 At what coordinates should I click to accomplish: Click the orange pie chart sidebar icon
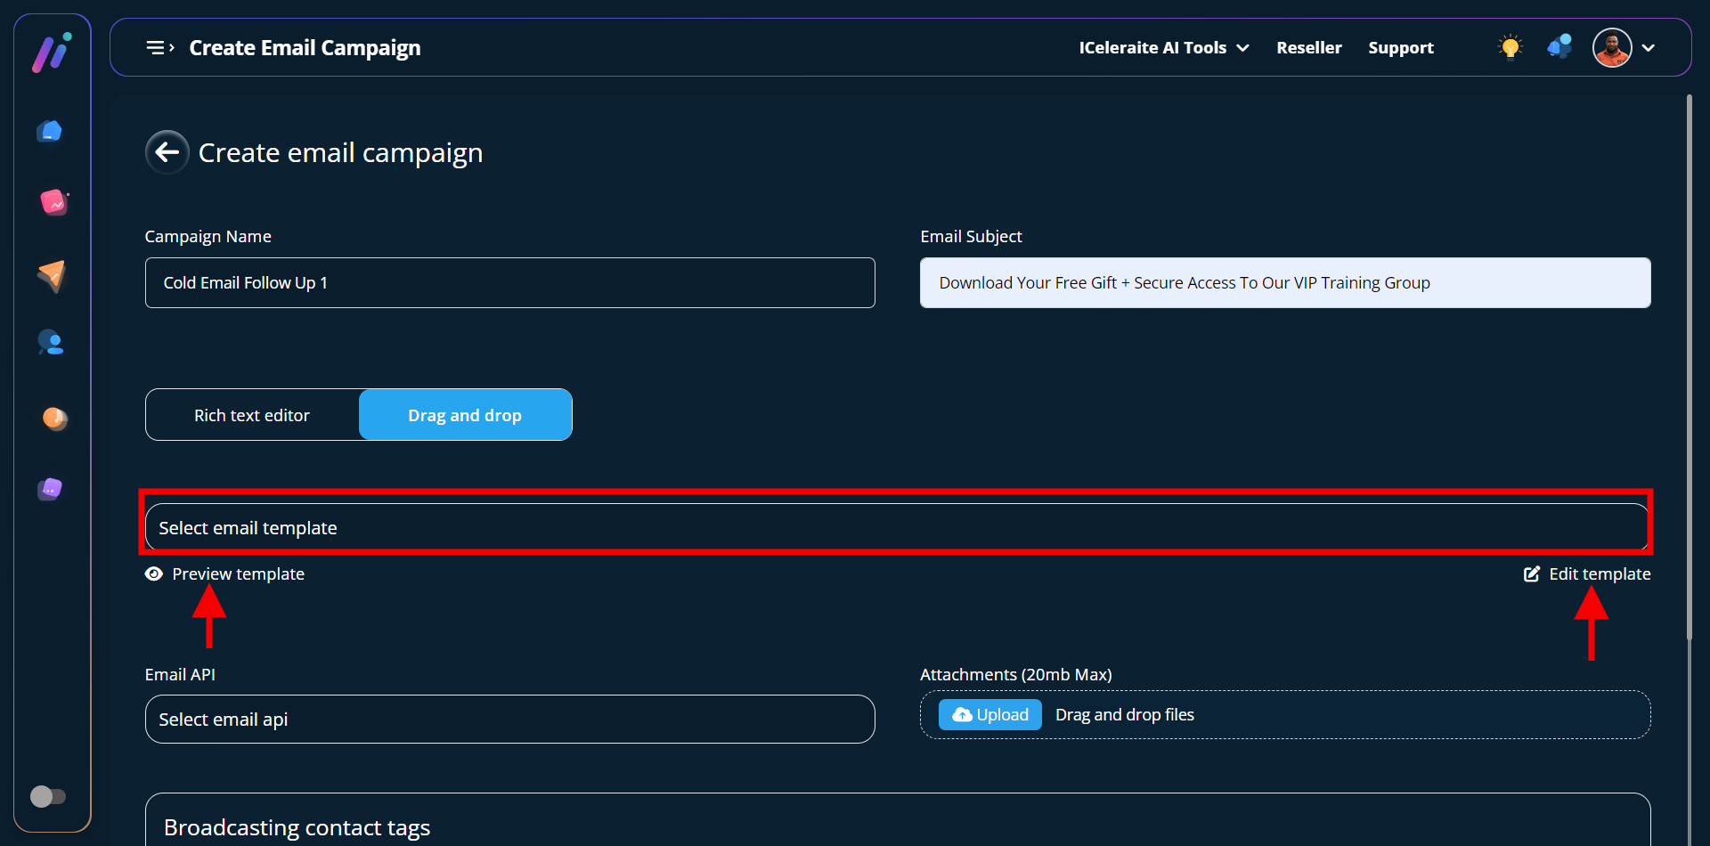tap(54, 418)
